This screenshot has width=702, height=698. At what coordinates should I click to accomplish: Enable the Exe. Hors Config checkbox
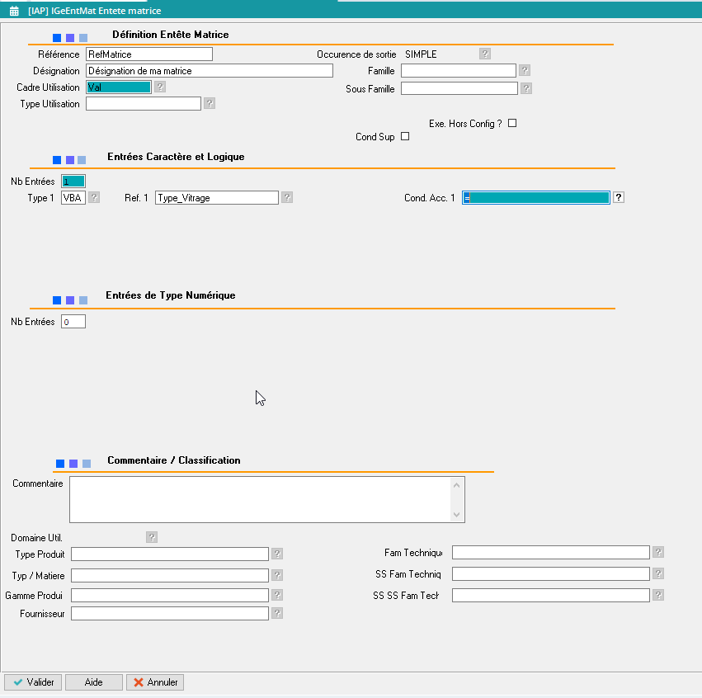(x=512, y=123)
